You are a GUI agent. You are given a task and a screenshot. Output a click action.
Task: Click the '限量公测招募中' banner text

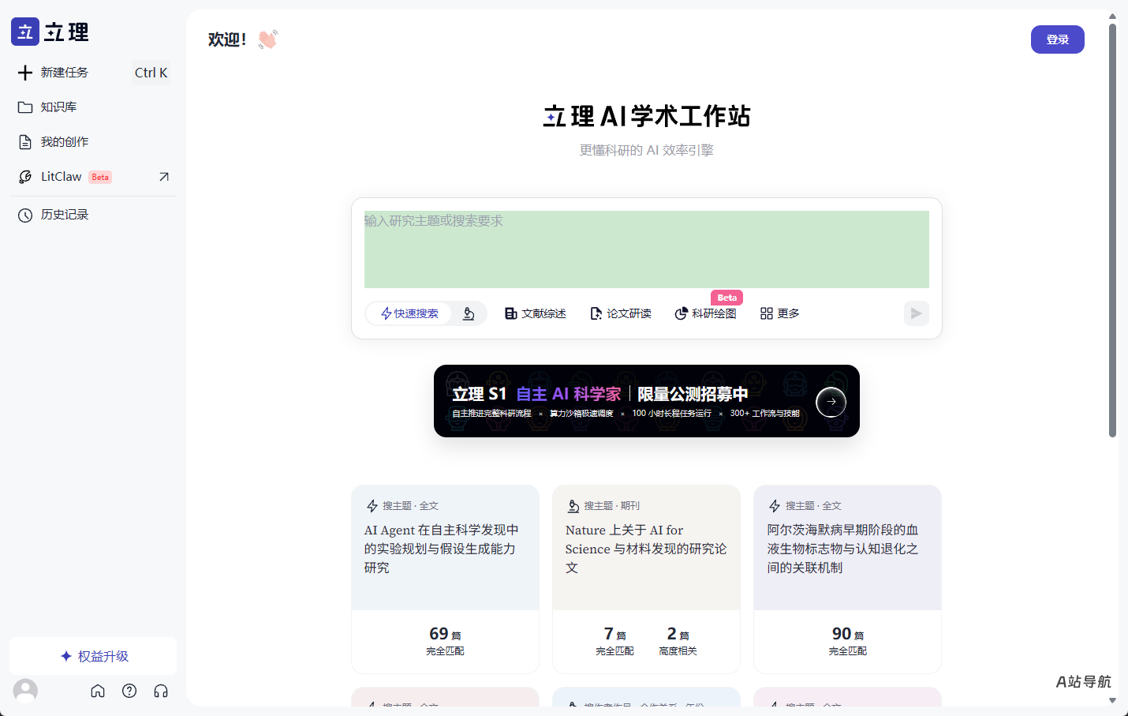[693, 394]
